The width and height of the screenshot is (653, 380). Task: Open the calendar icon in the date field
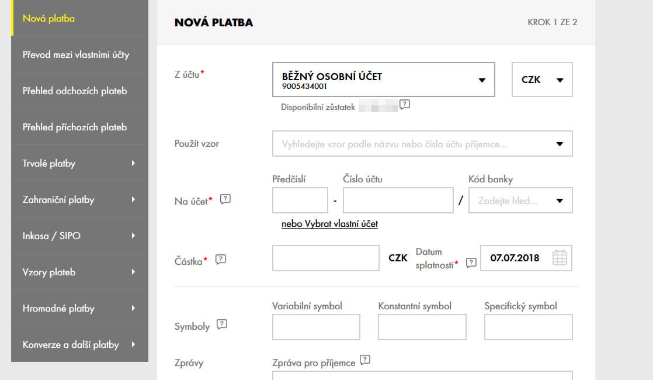(560, 258)
